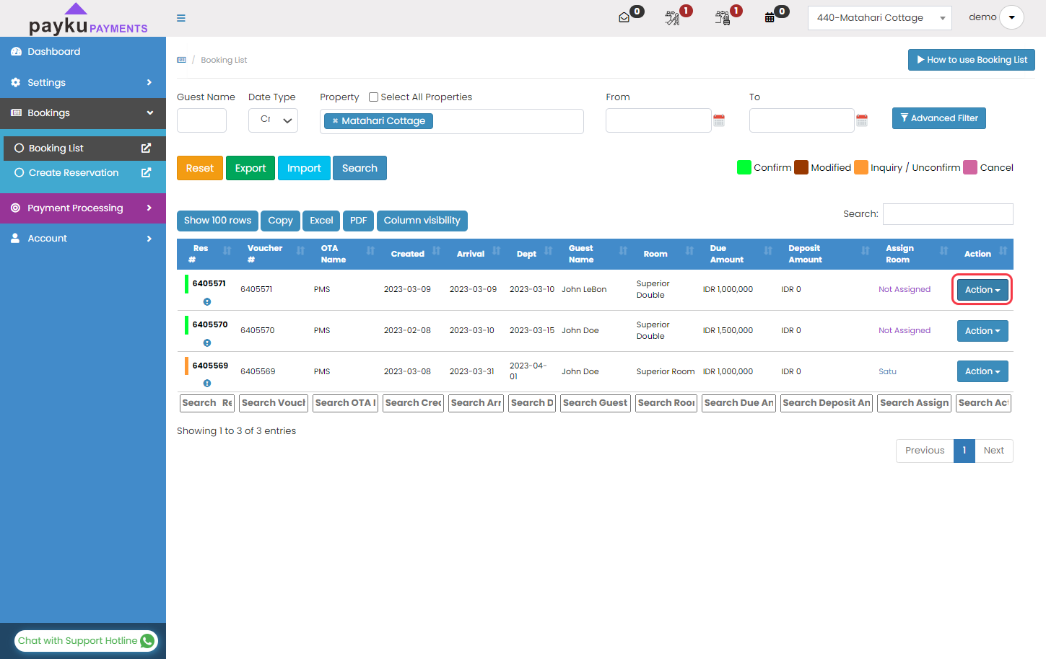Screen dimensions: 1046x659
Task: Collapse the Bookings sidebar menu
Action: (83, 113)
